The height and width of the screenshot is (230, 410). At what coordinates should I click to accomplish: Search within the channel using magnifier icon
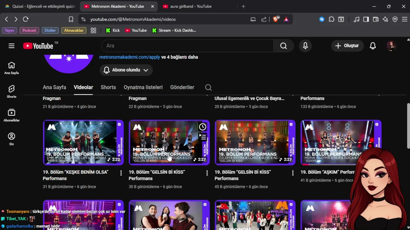click(x=208, y=87)
